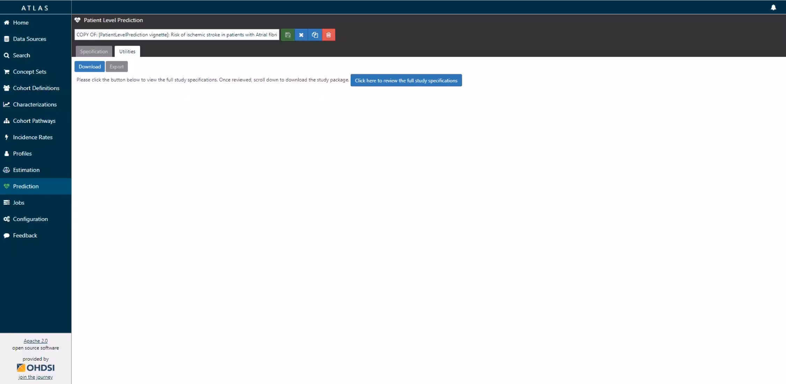
Task: Click the heartbeat icon beside Patient Level Prediction
Action: 78,20
